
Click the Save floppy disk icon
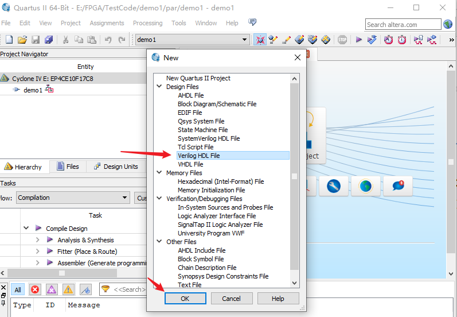[36, 40]
